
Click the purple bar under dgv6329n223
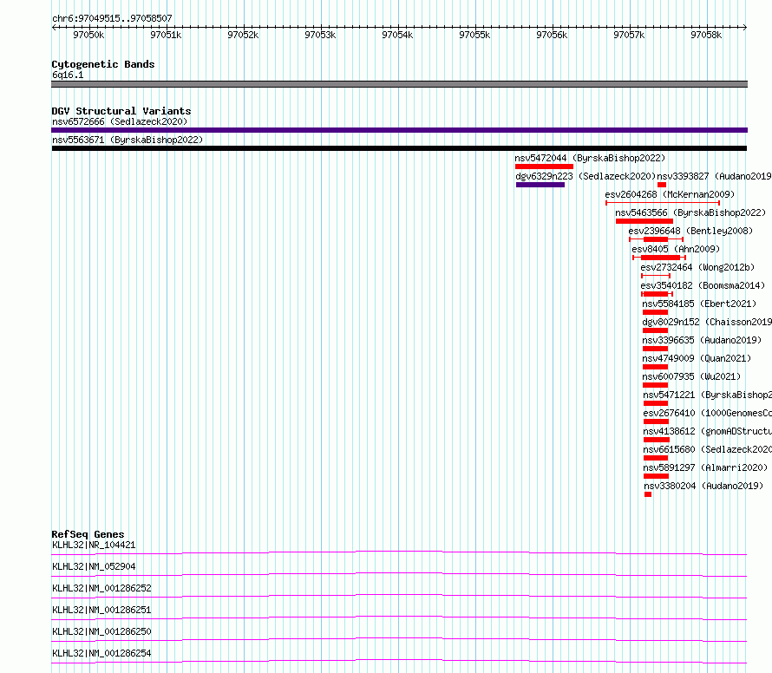[540, 185]
